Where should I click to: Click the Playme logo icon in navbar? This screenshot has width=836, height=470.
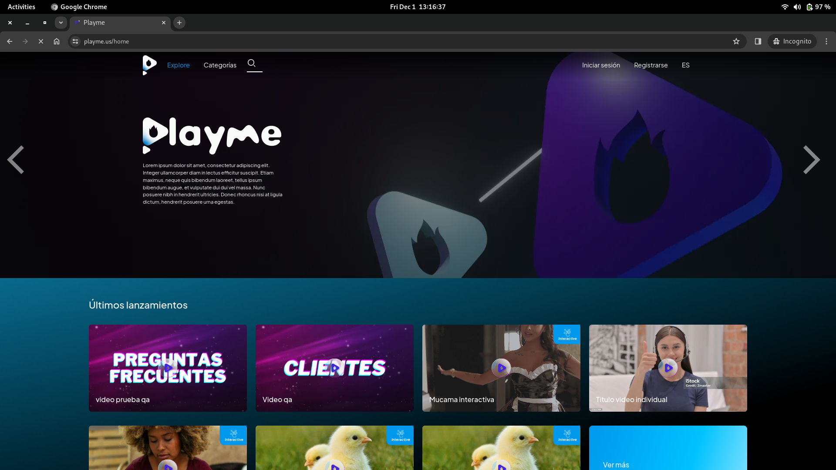(x=149, y=65)
